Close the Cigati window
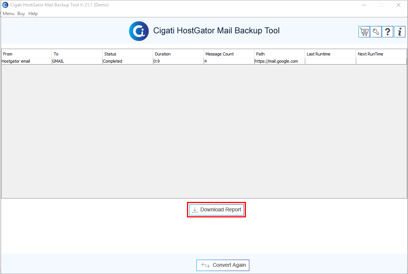 [399, 5]
